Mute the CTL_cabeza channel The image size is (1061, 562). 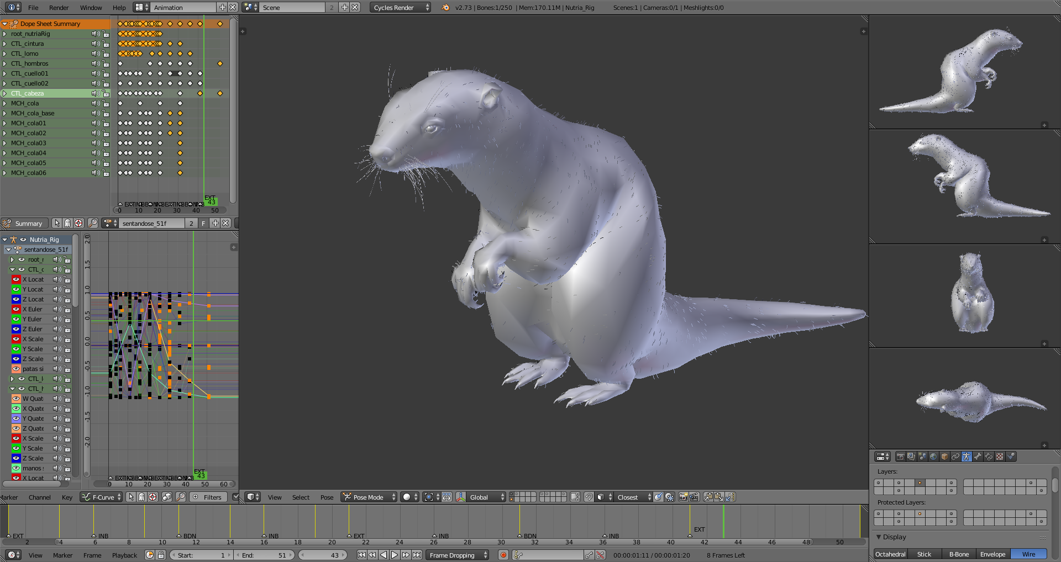coord(95,93)
